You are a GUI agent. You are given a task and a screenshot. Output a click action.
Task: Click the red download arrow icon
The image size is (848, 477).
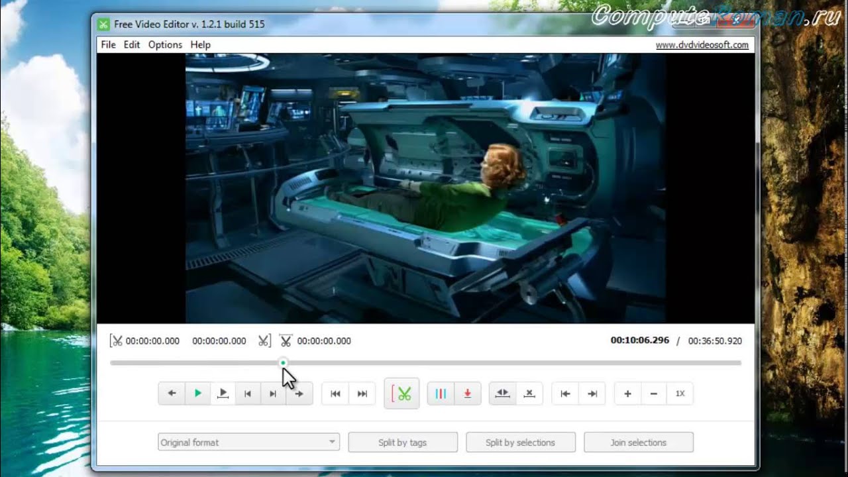click(467, 394)
